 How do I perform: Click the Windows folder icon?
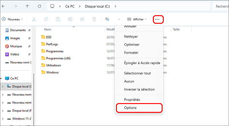(x=43, y=72)
